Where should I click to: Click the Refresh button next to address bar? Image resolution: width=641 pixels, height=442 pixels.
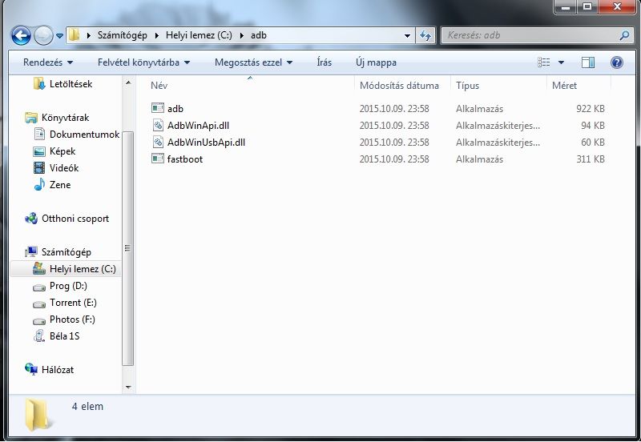point(425,35)
